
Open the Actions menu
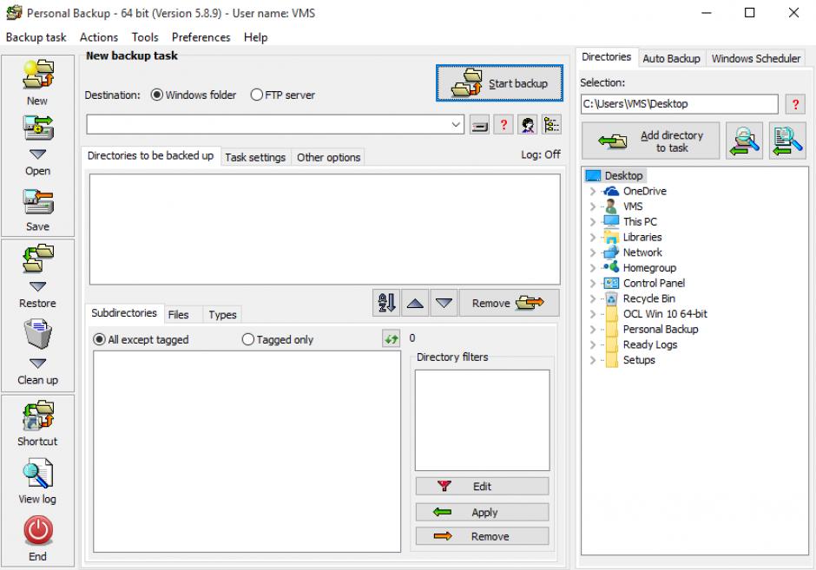click(99, 37)
